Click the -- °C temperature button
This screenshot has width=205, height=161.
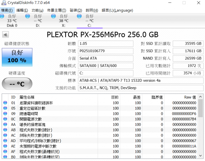point(17,84)
